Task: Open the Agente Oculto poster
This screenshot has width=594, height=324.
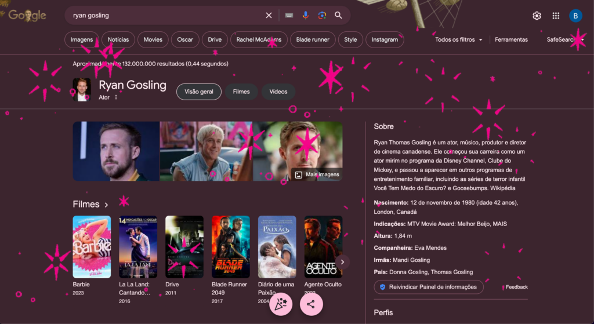Action: tap(323, 247)
